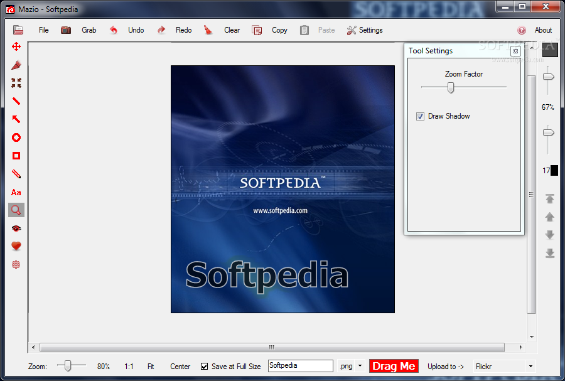Open the File menu
Image resolution: width=565 pixels, height=381 pixels.
tap(43, 30)
